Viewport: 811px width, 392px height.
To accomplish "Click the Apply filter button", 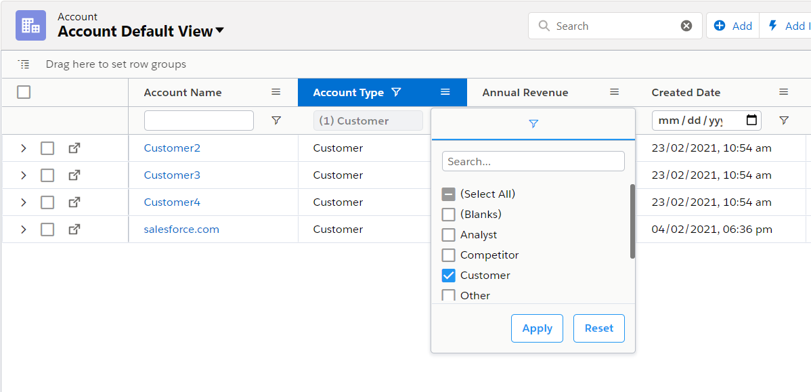I will point(537,328).
